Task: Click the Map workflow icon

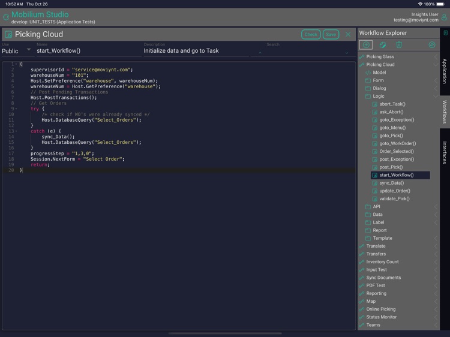Action: click(362, 301)
